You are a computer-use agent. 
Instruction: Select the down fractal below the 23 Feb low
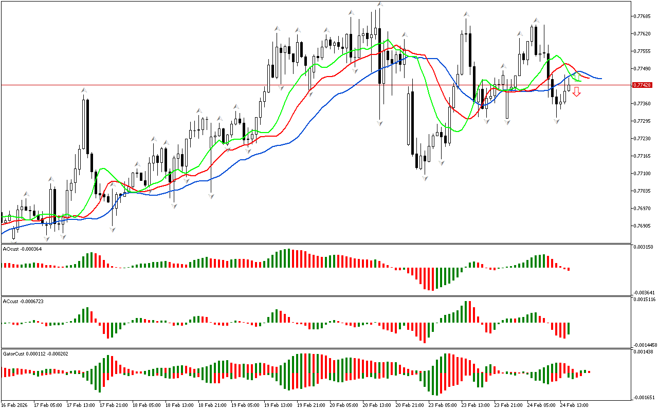pyautogui.click(x=425, y=178)
